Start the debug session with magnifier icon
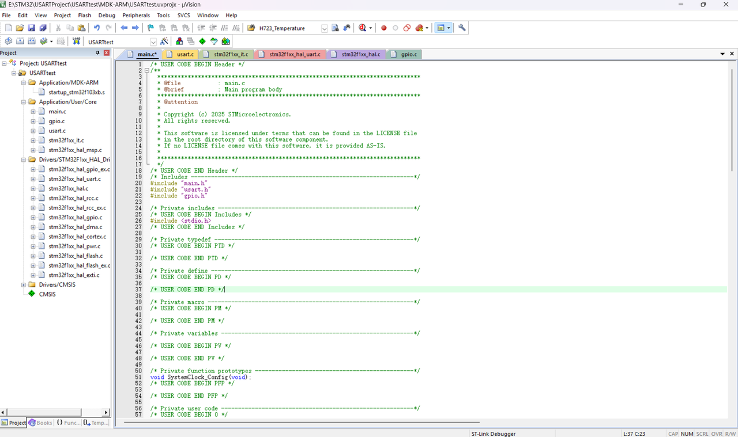This screenshot has height=437, width=738. 362,28
